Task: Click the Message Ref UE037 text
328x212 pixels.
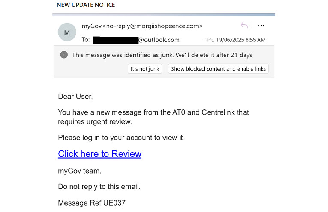Action: [x=92, y=203]
